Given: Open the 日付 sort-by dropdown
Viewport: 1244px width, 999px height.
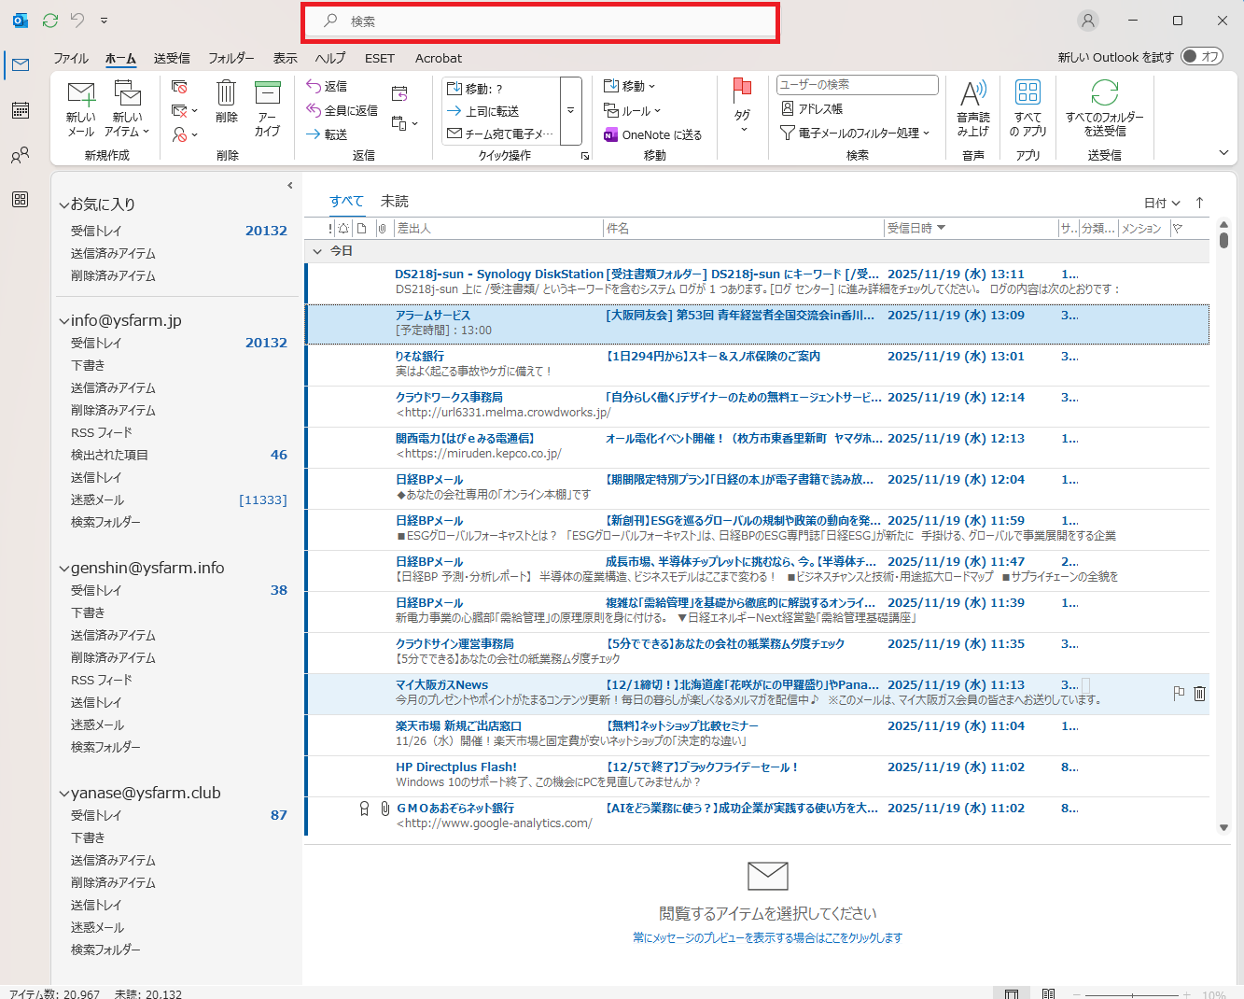Looking at the screenshot, I should pyautogui.click(x=1162, y=203).
